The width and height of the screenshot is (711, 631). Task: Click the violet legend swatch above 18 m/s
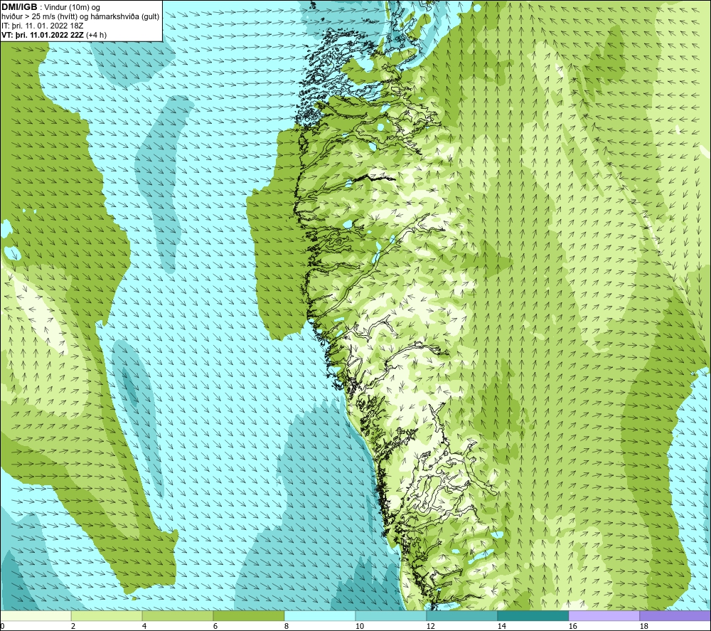(x=675, y=615)
